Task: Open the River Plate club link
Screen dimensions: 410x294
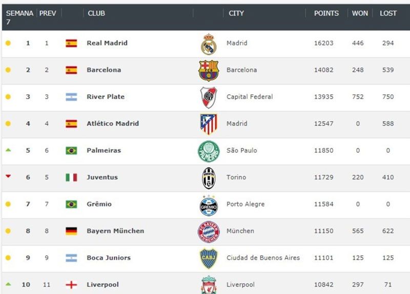Action: (x=106, y=97)
